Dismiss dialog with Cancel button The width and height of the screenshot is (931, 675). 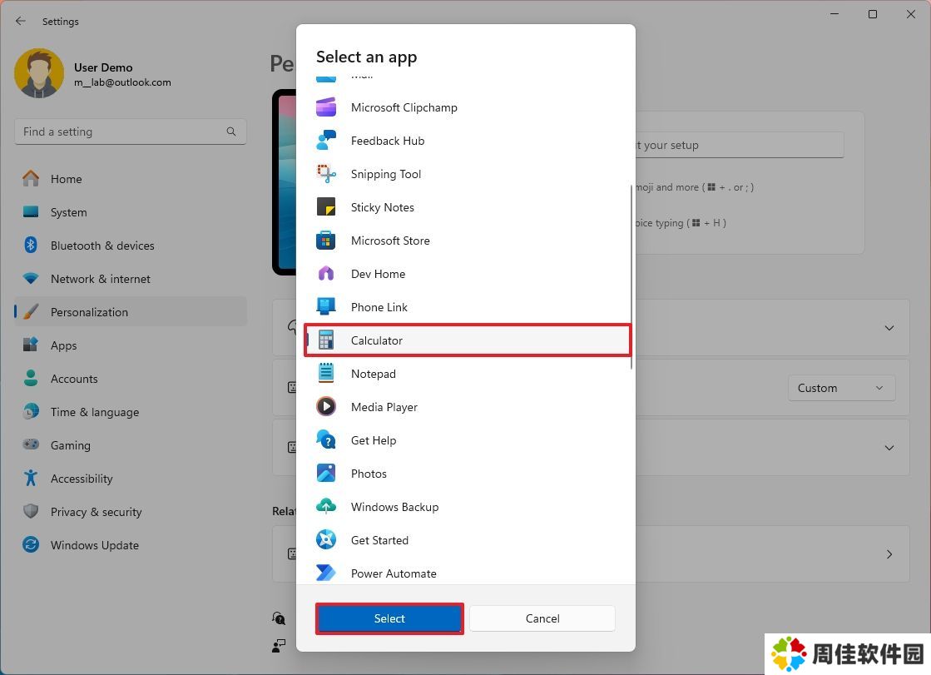click(x=542, y=618)
